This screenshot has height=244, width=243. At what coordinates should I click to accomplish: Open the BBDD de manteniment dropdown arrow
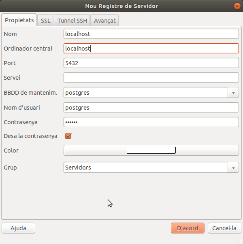[233, 93]
